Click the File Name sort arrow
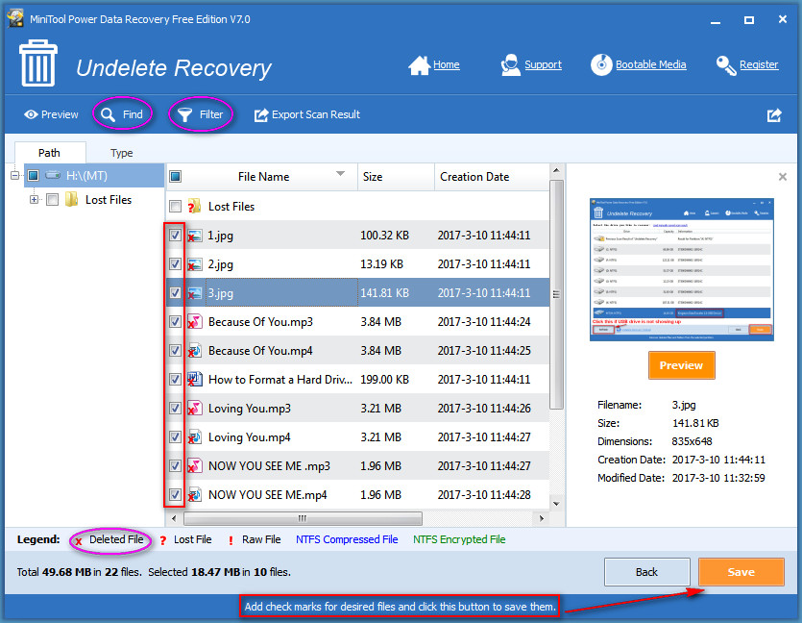This screenshot has height=623, width=802. (x=340, y=174)
